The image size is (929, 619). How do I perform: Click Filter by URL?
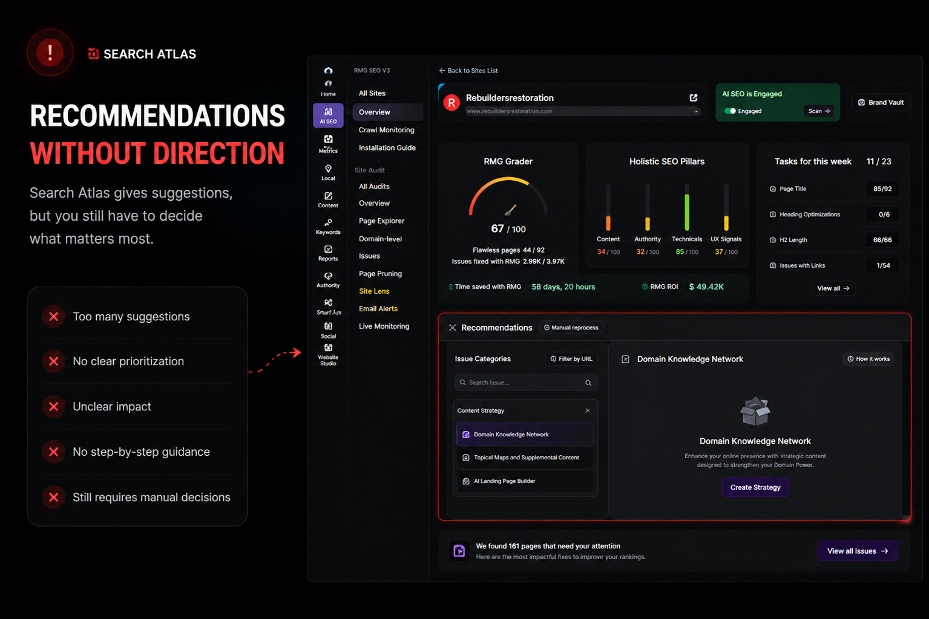point(571,359)
